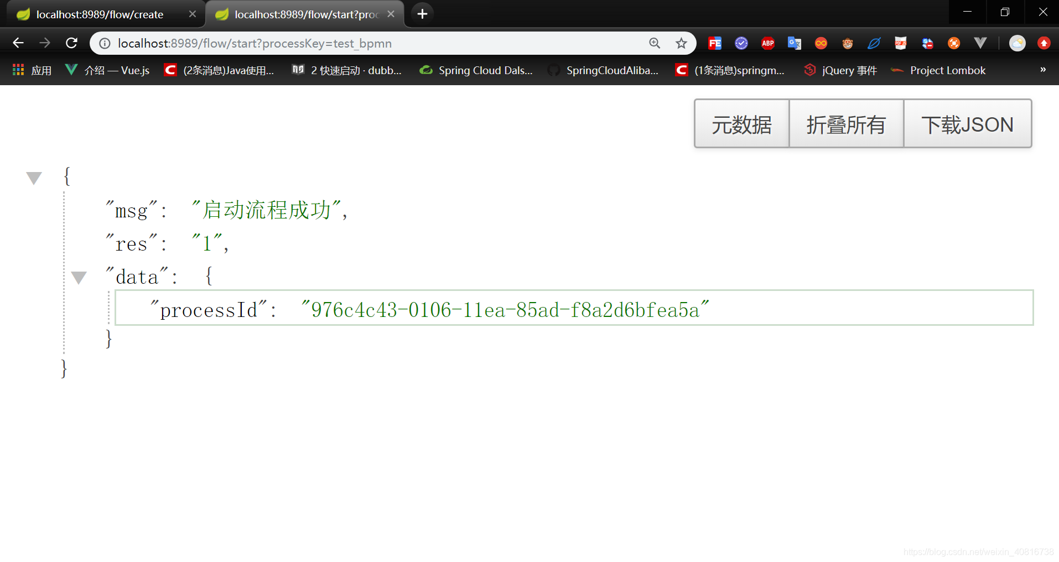Select the flow/start tab
Viewport: 1059px width, 562px height.
point(299,14)
